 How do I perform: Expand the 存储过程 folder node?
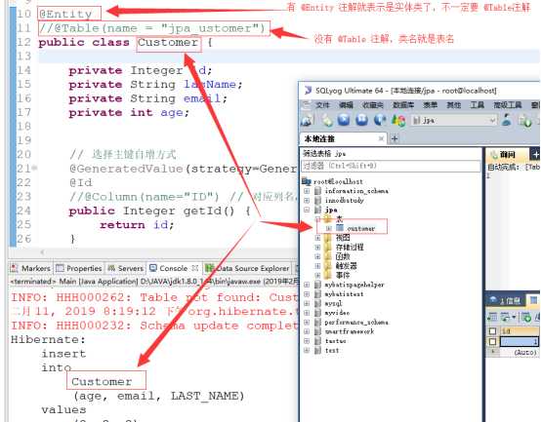(317, 247)
